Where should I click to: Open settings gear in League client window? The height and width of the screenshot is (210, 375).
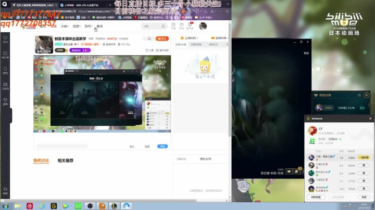click(x=301, y=42)
